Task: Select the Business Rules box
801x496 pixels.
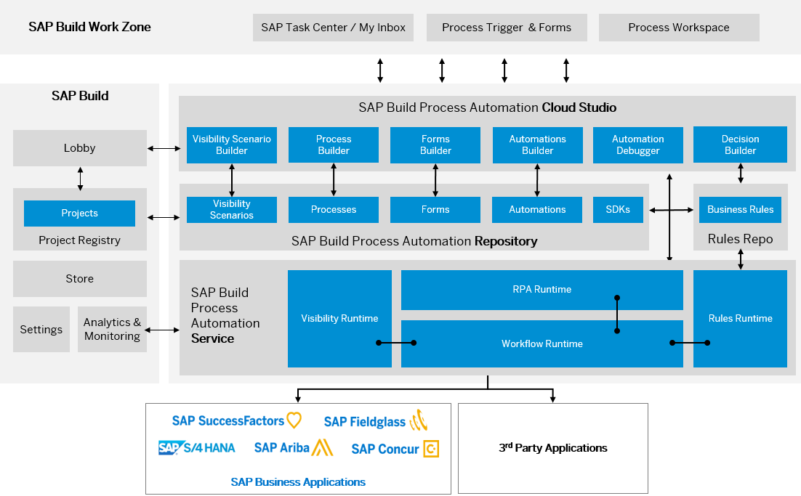Action: click(740, 210)
